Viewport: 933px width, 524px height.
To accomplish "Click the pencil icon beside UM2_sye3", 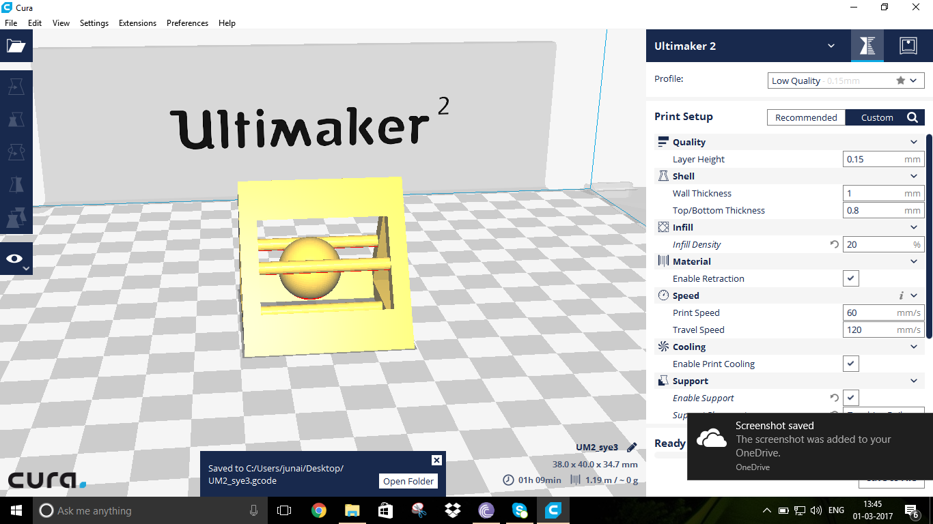I will [x=632, y=448].
